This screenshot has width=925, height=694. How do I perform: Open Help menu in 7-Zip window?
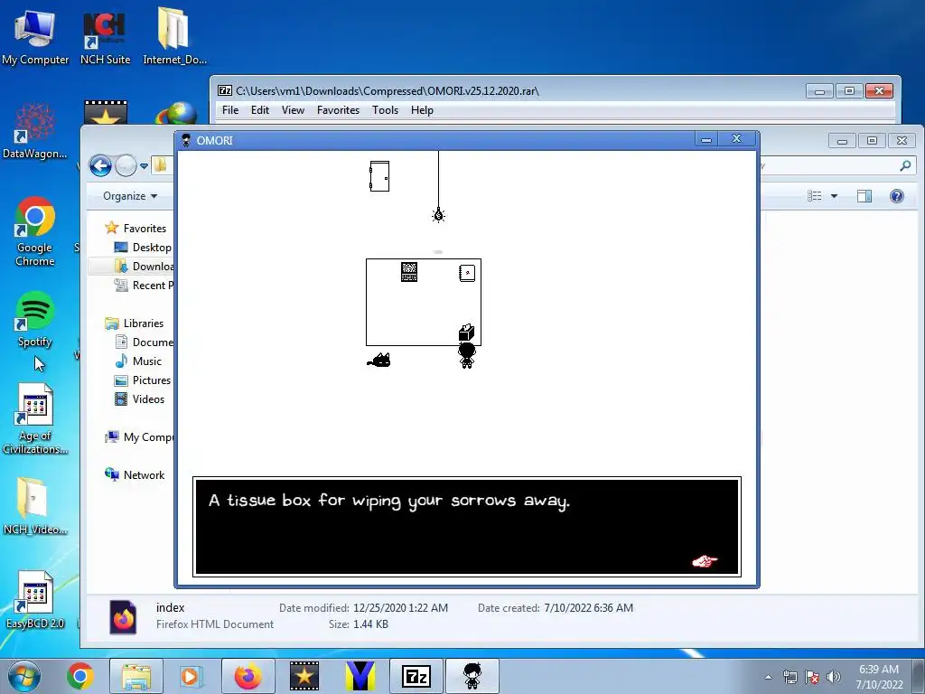point(422,109)
